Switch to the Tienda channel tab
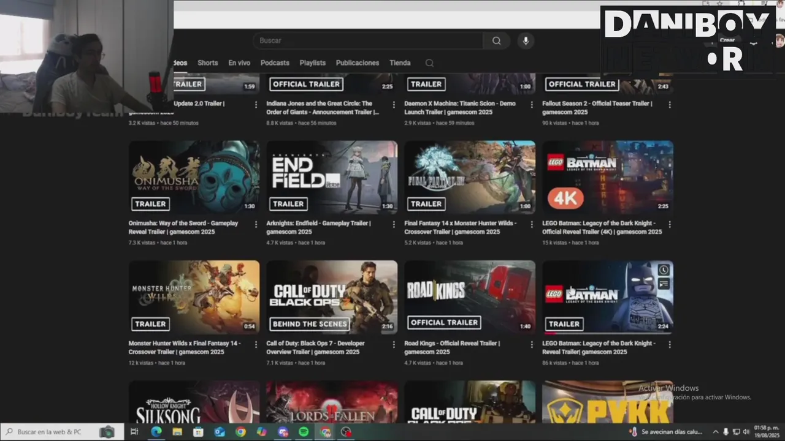The width and height of the screenshot is (785, 441). 400,63
